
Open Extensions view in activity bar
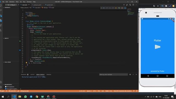click(1, 25)
